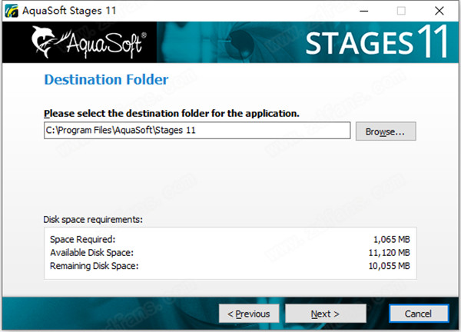Click the Destination Folder heading
The width and height of the screenshot is (461, 332).
[x=106, y=79]
